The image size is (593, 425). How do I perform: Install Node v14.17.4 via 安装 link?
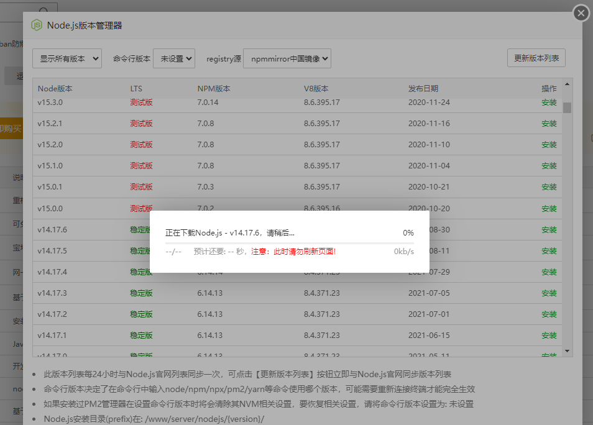(549, 272)
